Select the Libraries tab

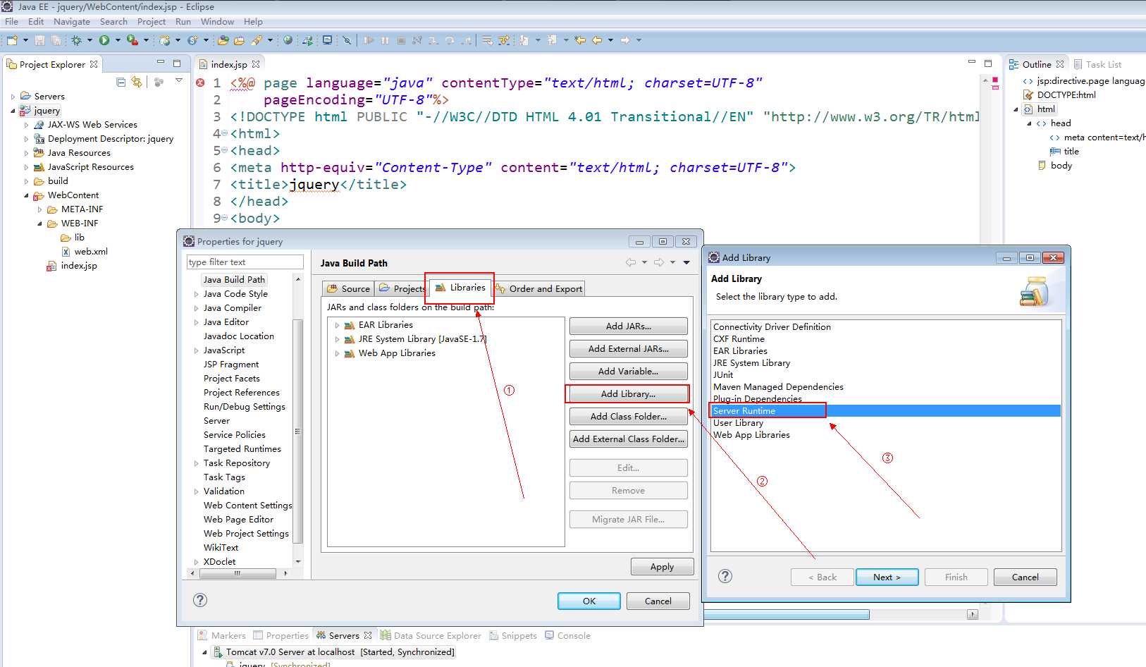pyautogui.click(x=460, y=287)
